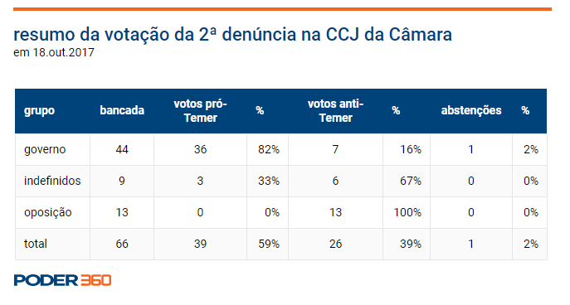Select the 'bancada' column header

click(122, 110)
